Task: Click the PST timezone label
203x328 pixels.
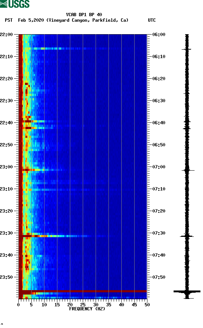Action: click(8, 20)
